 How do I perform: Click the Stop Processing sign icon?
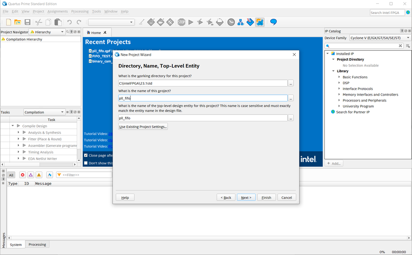click(181, 22)
